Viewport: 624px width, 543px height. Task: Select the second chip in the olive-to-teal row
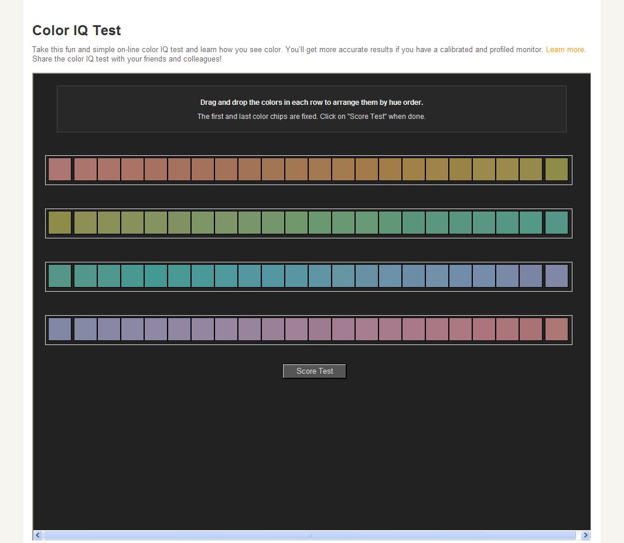86,223
